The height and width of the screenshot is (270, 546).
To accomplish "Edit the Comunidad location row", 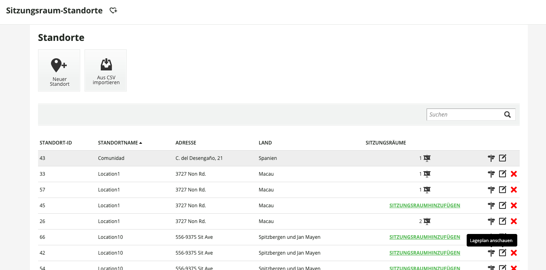I will 503,158.
